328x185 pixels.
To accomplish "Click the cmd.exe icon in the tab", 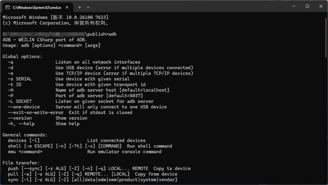I will [x=7, y=7].
